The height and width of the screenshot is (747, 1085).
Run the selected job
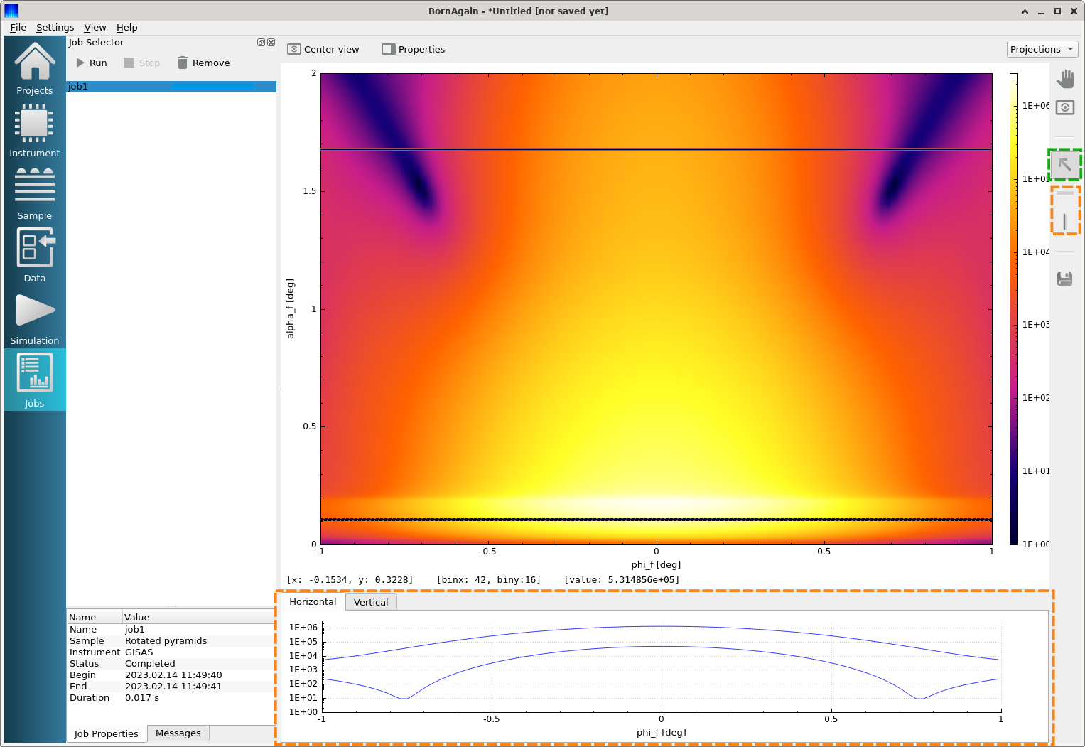click(x=92, y=63)
